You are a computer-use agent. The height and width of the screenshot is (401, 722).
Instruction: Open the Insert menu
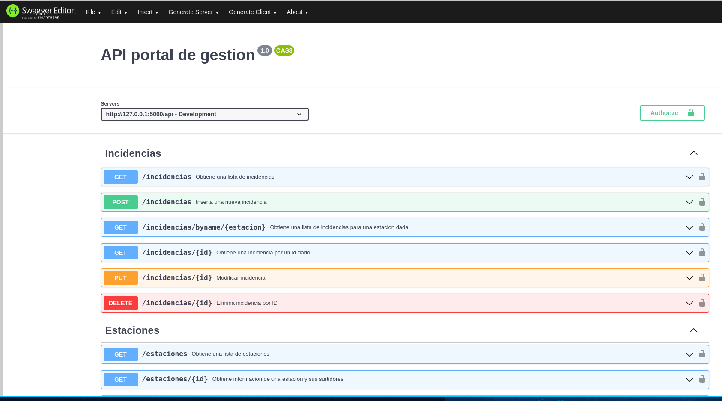pyautogui.click(x=148, y=12)
